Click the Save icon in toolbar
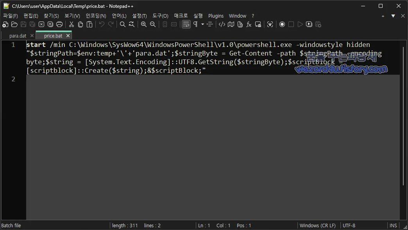 23,25
